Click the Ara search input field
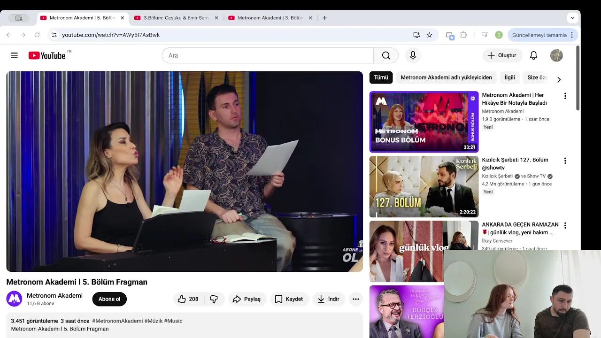The height and width of the screenshot is (338, 601). [268, 55]
